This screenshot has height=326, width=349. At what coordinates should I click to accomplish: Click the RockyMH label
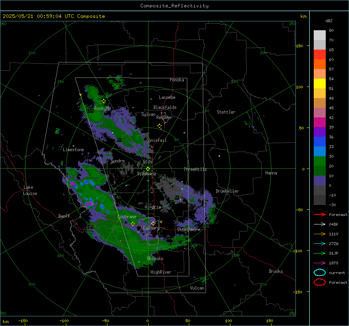[102, 109]
